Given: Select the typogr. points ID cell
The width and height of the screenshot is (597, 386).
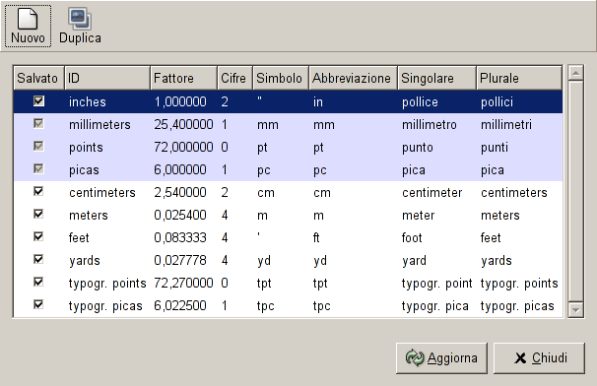Looking at the screenshot, I should 107,284.
